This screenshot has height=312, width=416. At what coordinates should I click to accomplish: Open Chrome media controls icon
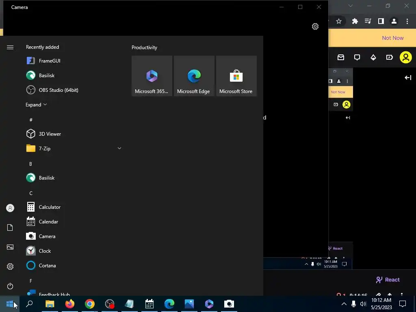pyautogui.click(x=368, y=21)
